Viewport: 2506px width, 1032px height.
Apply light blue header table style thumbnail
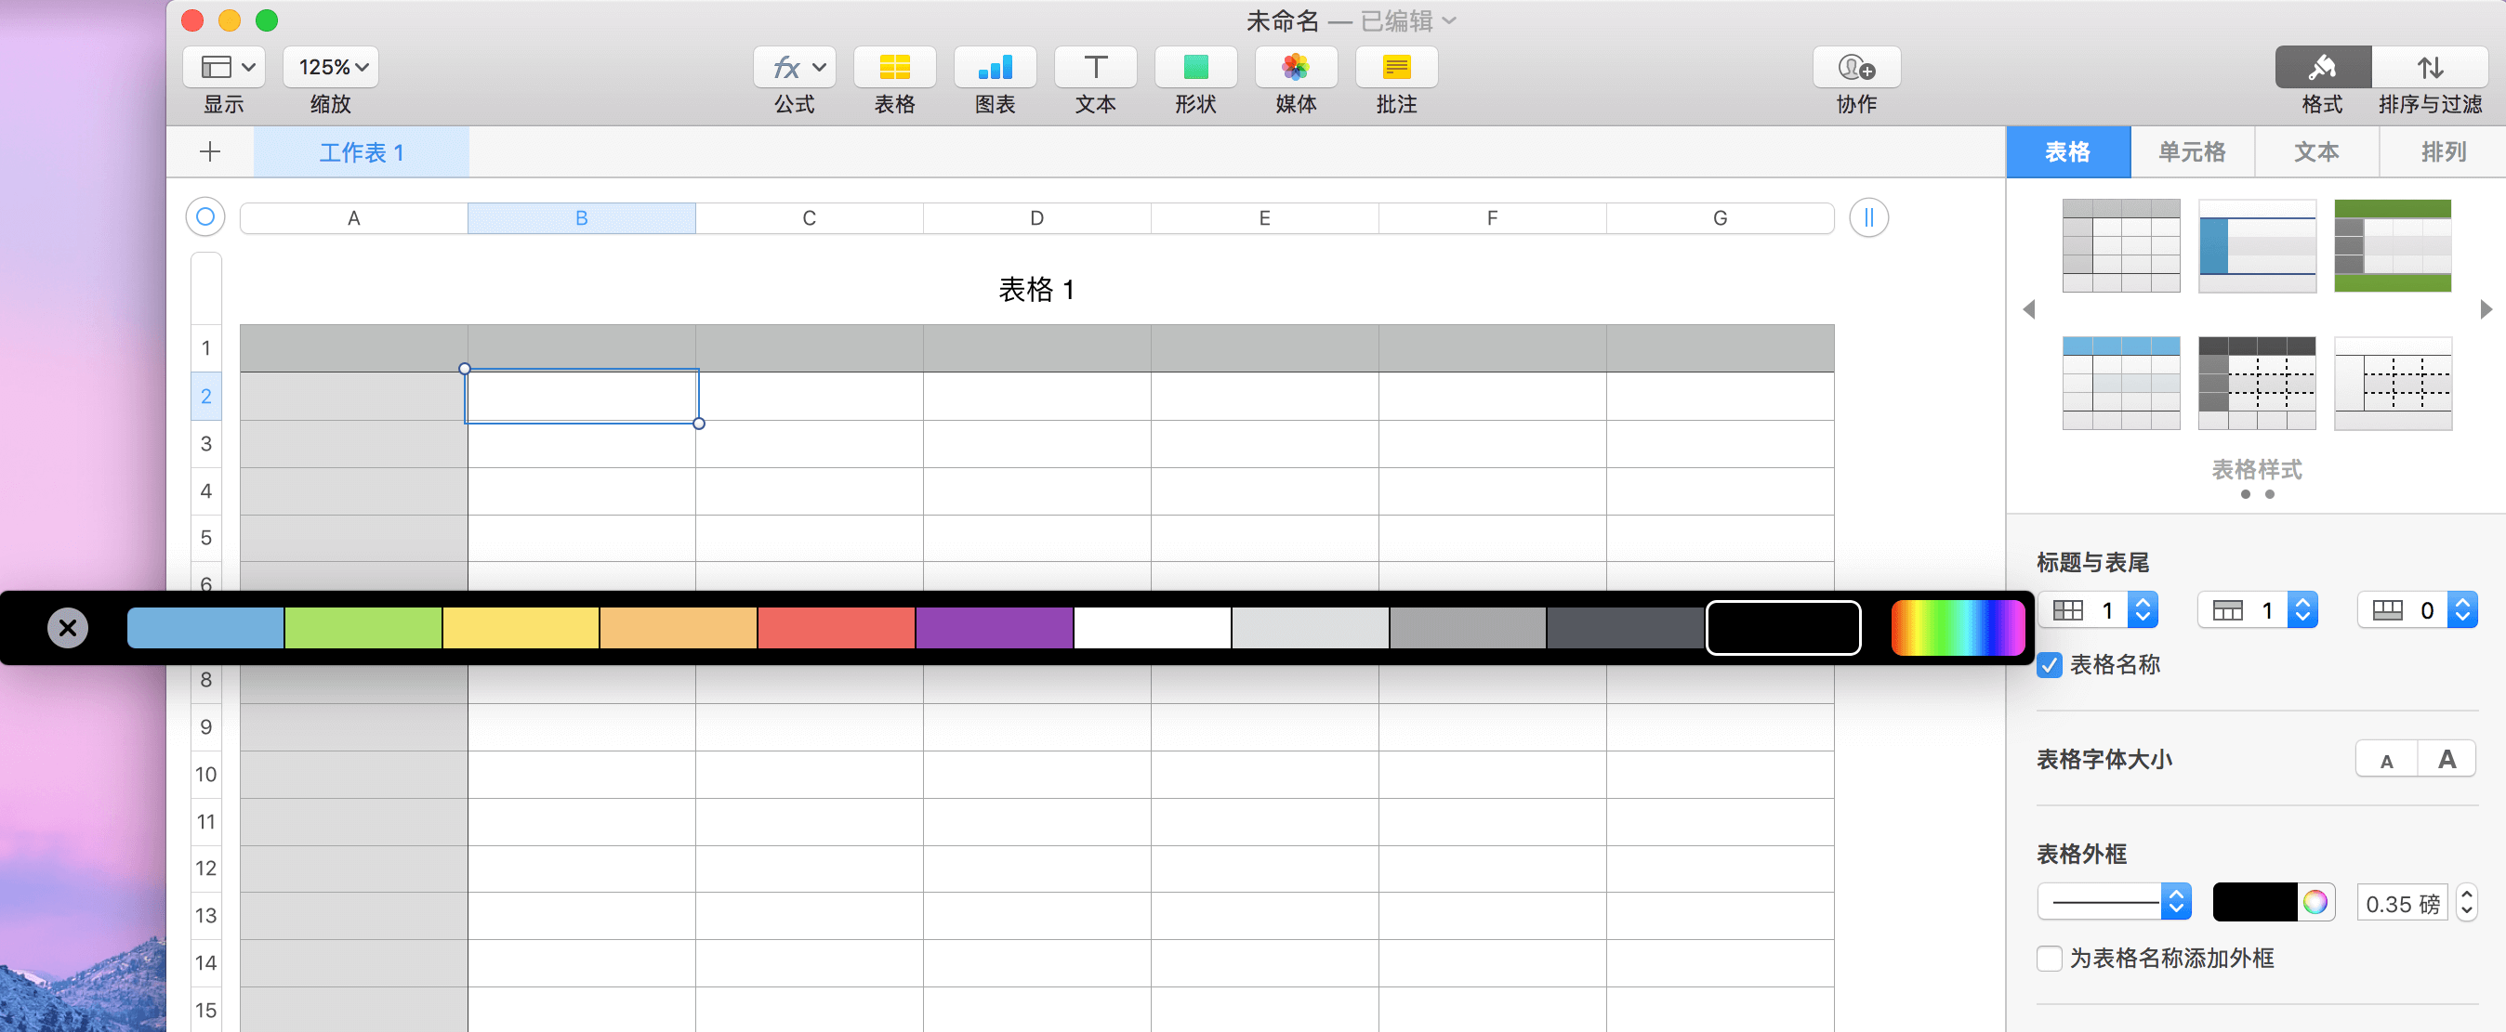pyautogui.click(x=2121, y=383)
